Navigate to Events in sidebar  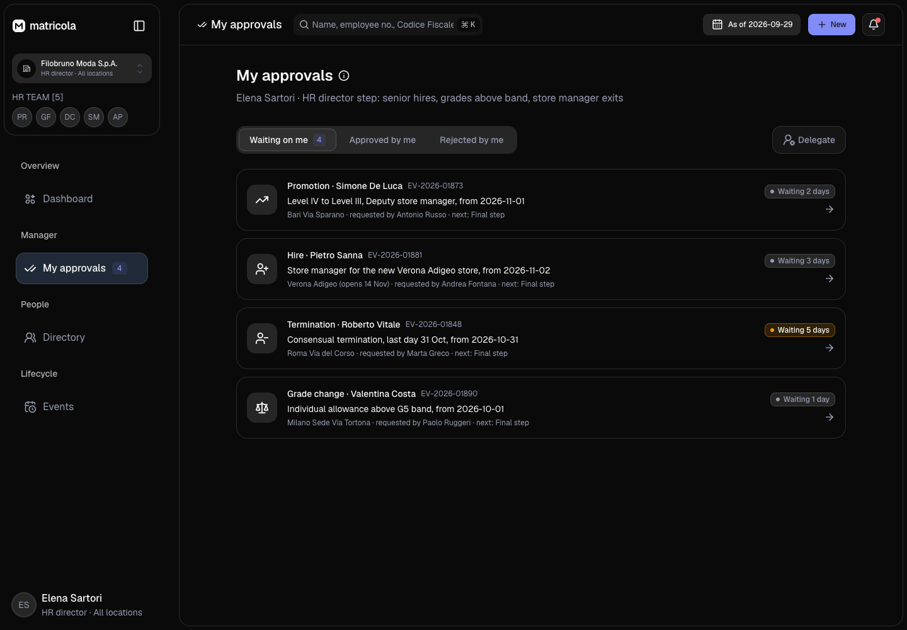pyautogui.click(x=82, y=407)
